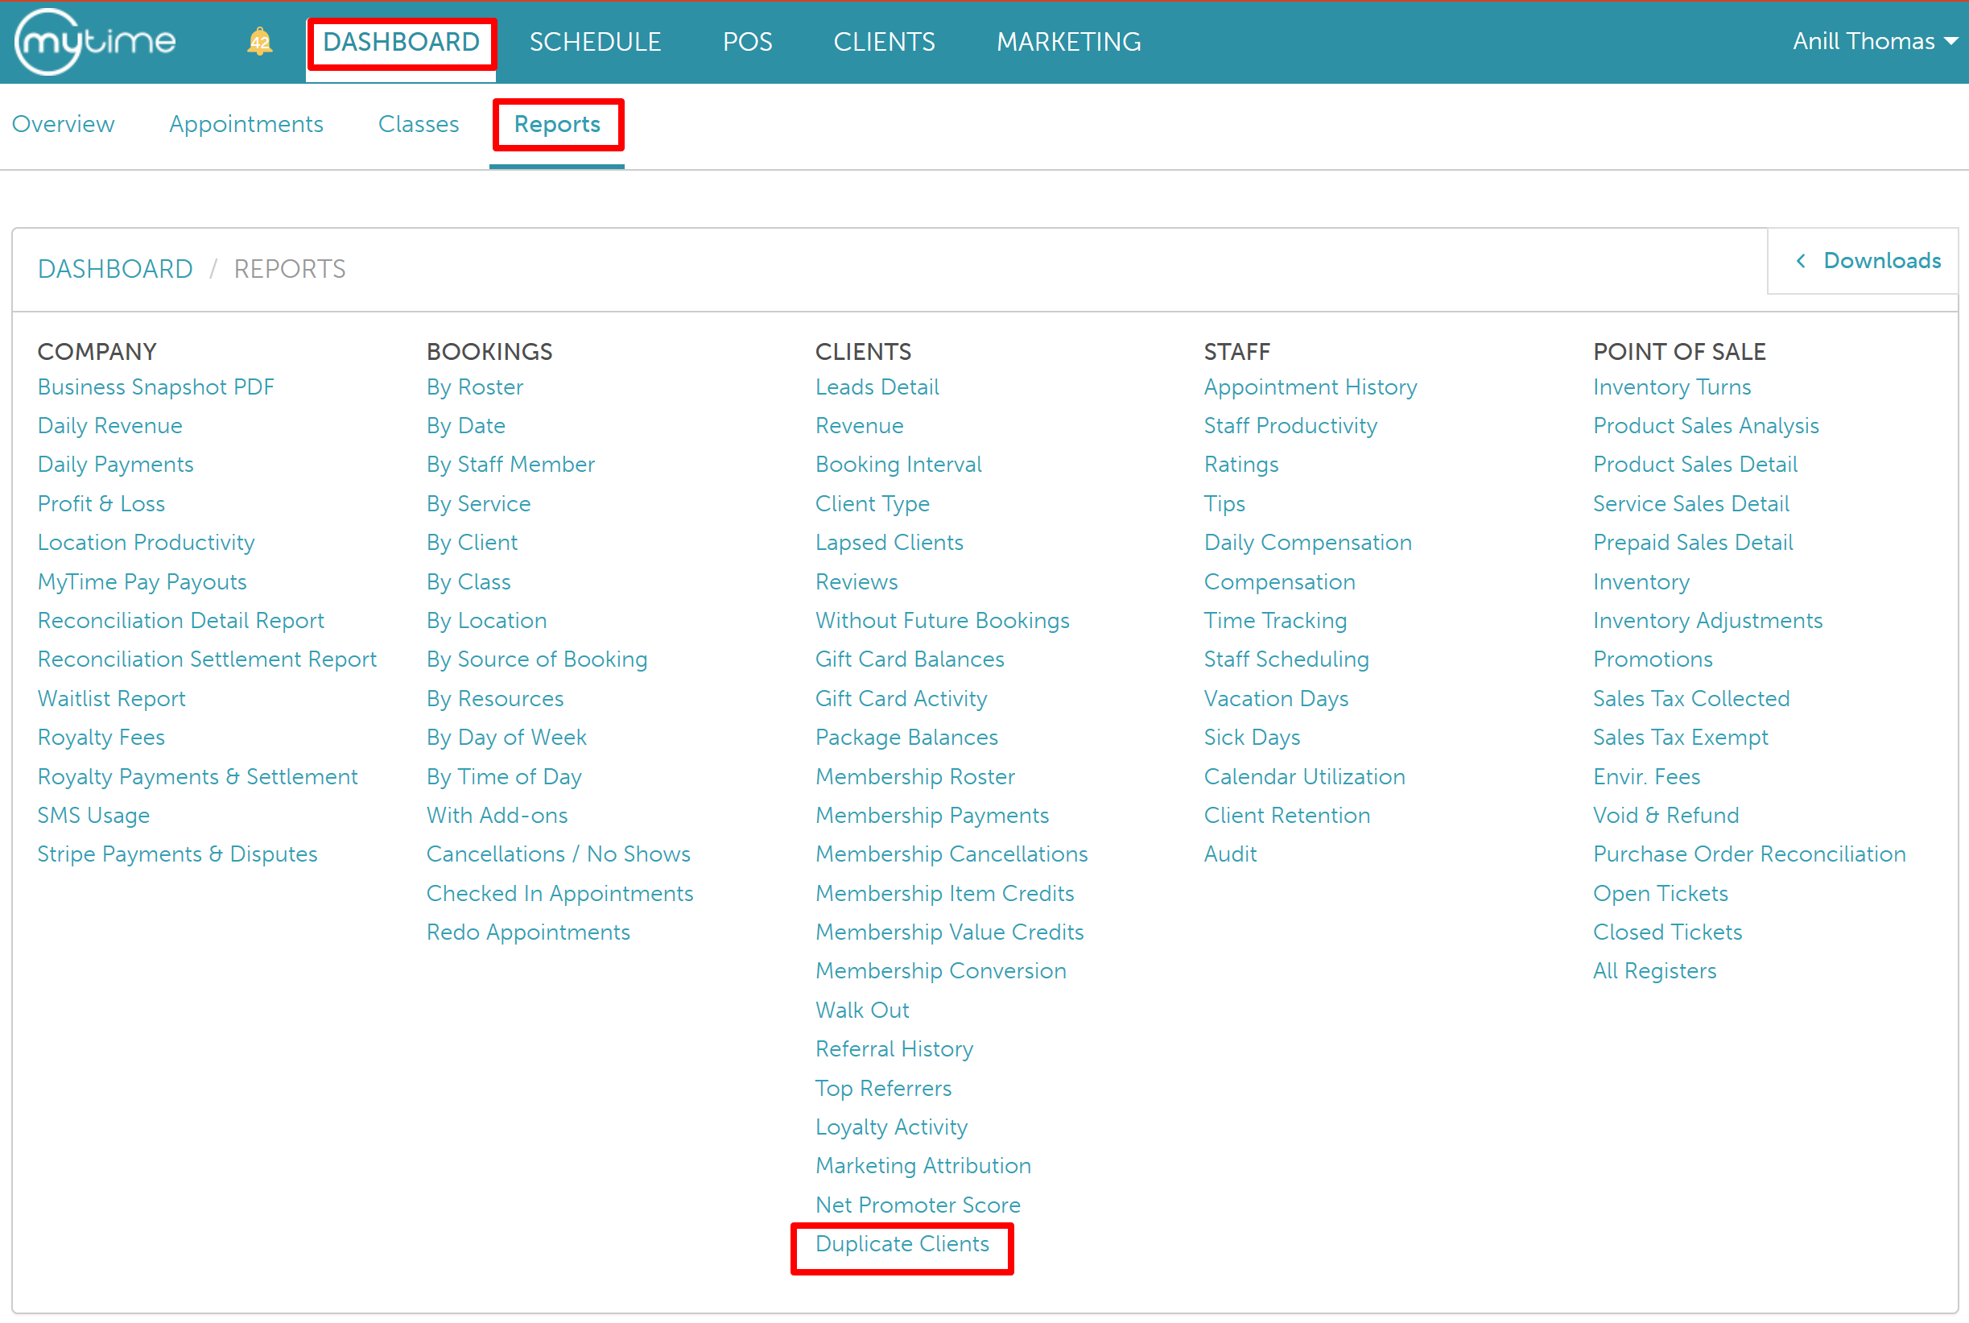
Task: Open the Classes tab
Action: click(x=419, y=124)
